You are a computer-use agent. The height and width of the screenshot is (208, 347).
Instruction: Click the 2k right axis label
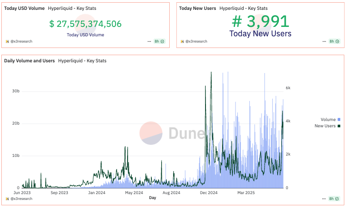tap(288, 154)
